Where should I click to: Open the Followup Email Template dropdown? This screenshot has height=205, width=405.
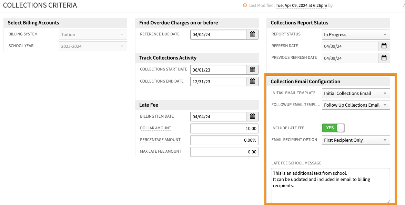(356, 105)
